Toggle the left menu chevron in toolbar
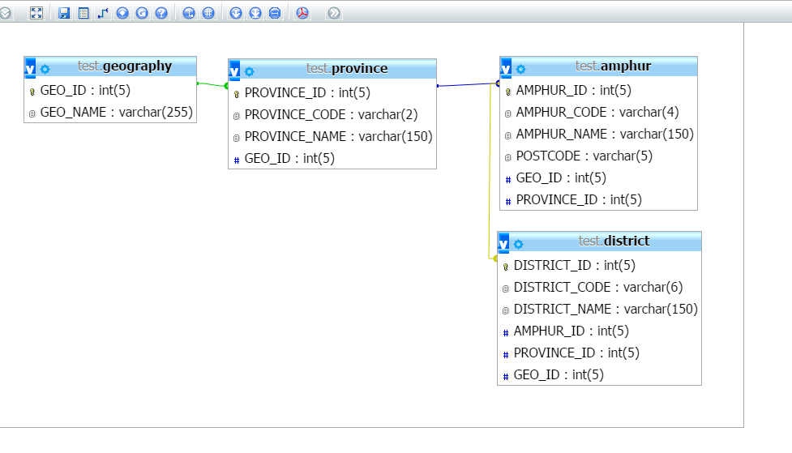The width and height of the screenshot is (792, 453). point(5,13)
